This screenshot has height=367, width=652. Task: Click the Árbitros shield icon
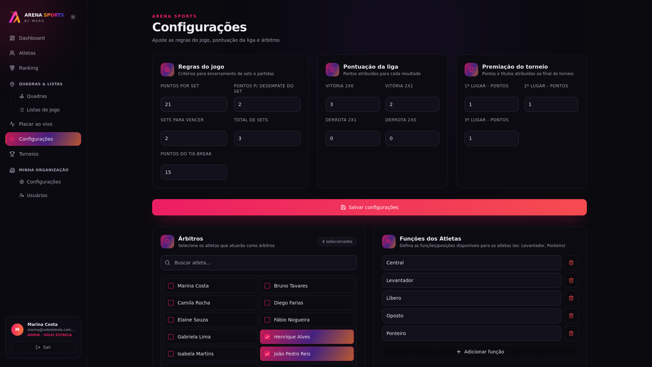pos(167,242)
